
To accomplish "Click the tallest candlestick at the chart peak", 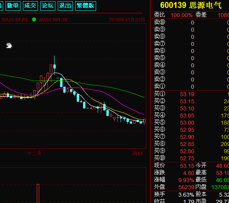I will 55,65.
